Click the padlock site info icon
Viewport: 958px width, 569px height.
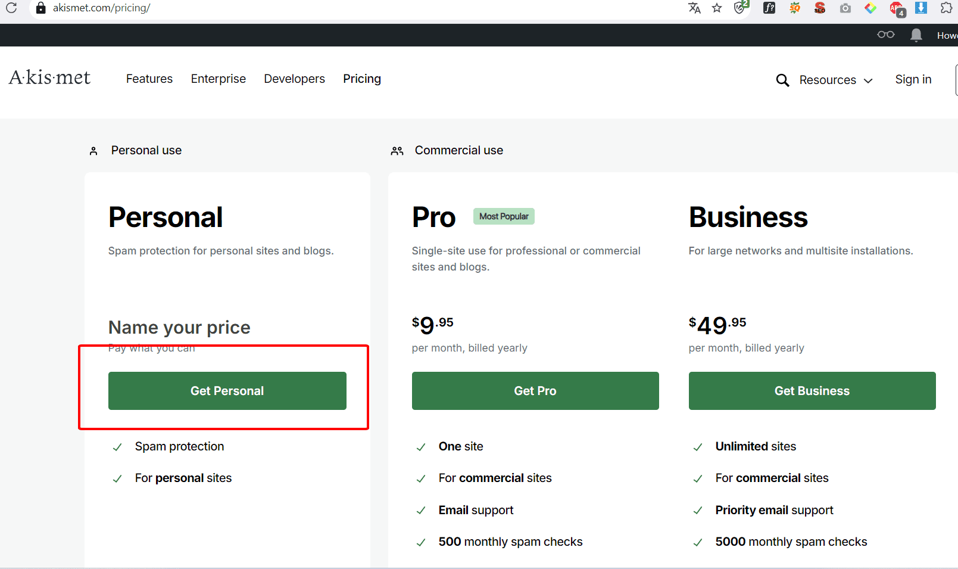[40, 8]
